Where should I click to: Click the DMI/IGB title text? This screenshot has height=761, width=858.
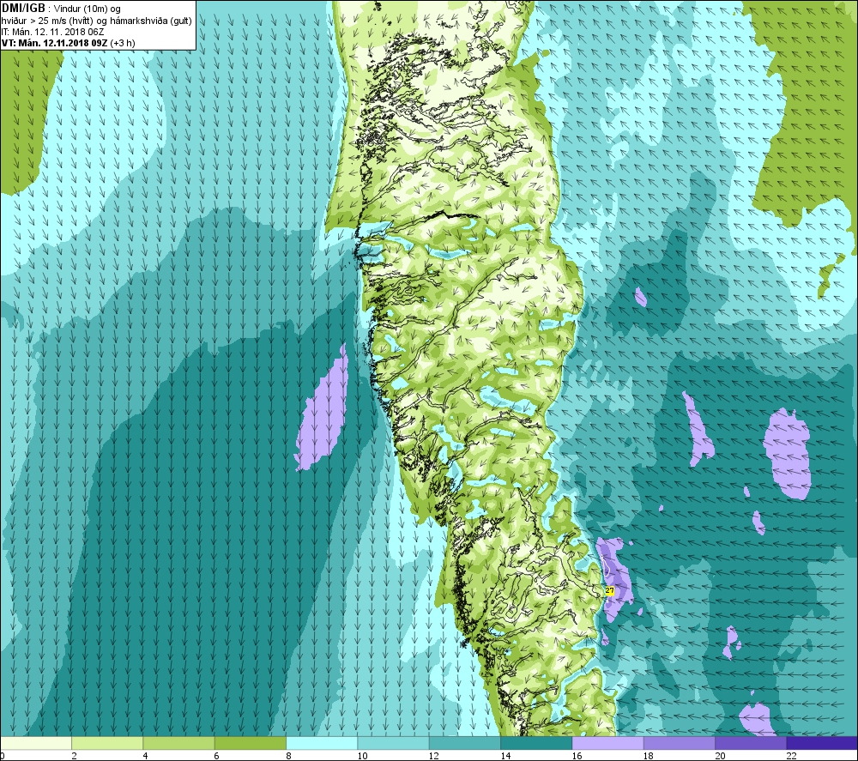point(23,9)
